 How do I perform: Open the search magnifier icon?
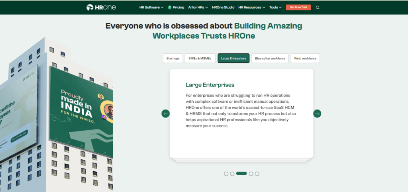click(x=318, y=8)
